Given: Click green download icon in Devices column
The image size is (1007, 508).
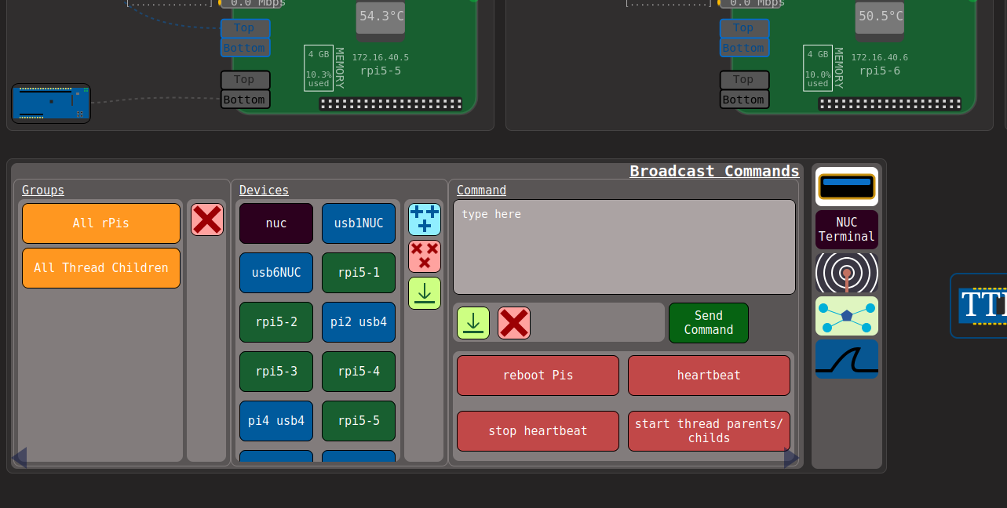Looking at the screenshot, I should click(425, 293).
